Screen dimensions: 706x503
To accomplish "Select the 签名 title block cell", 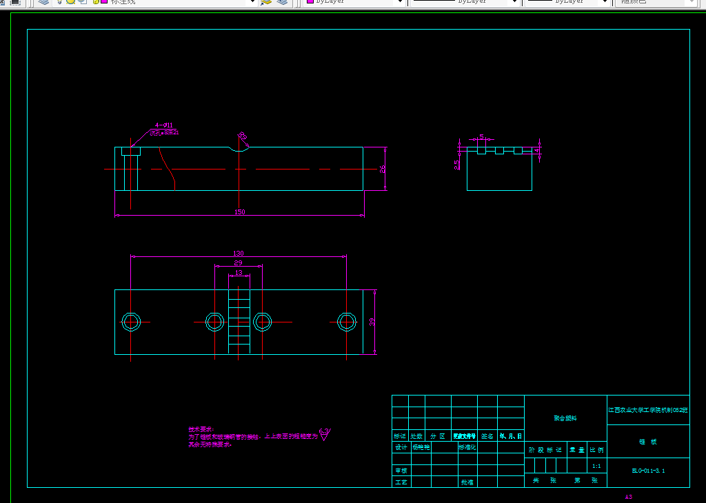I will [487, 436].
